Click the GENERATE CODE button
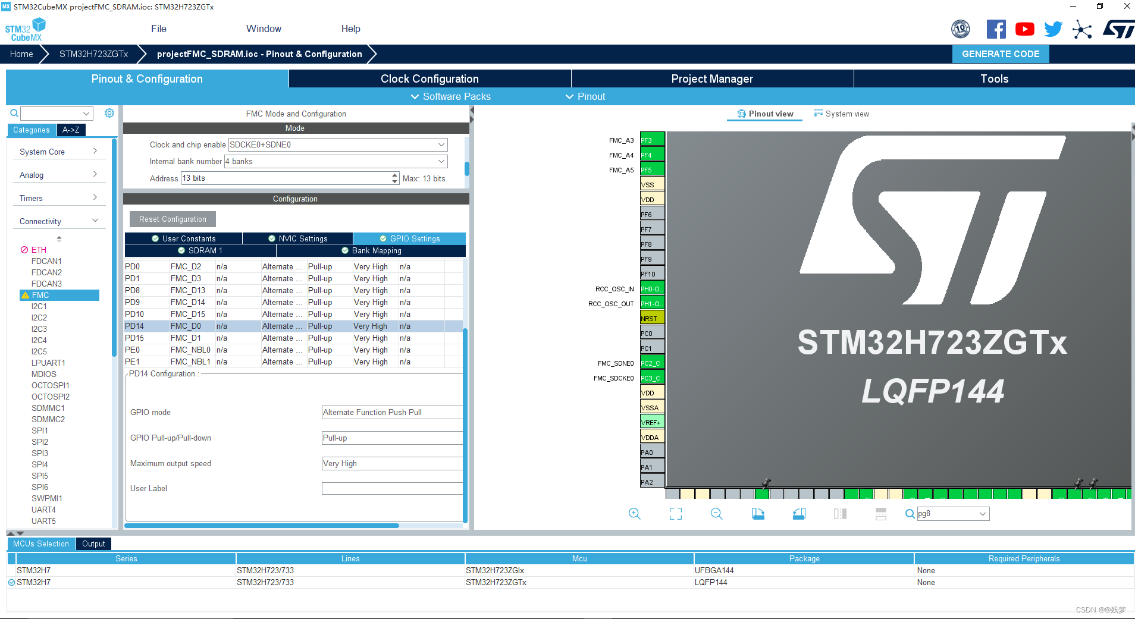This screenshot has height=619, width=1135. [1001, 54]
